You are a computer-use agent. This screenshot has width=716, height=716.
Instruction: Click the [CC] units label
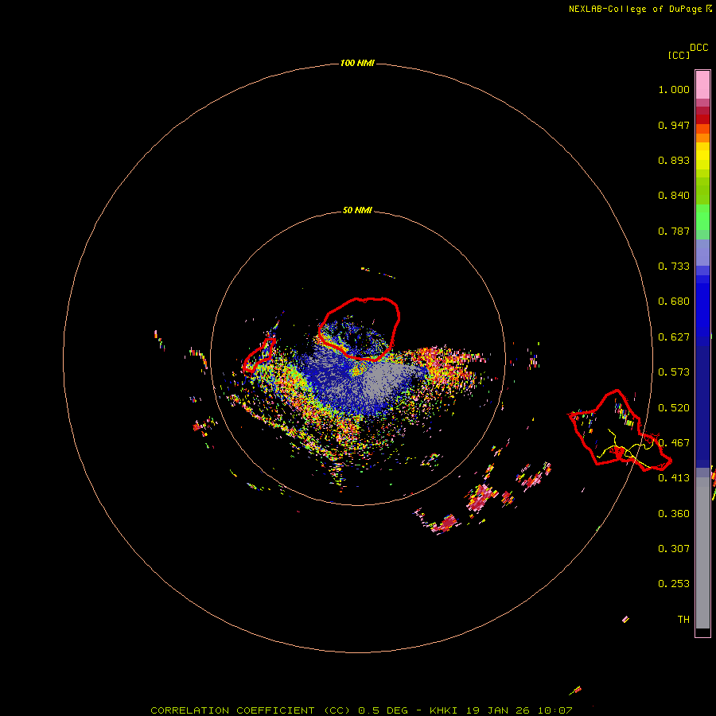pyautogui.click(x=679, y=55)
